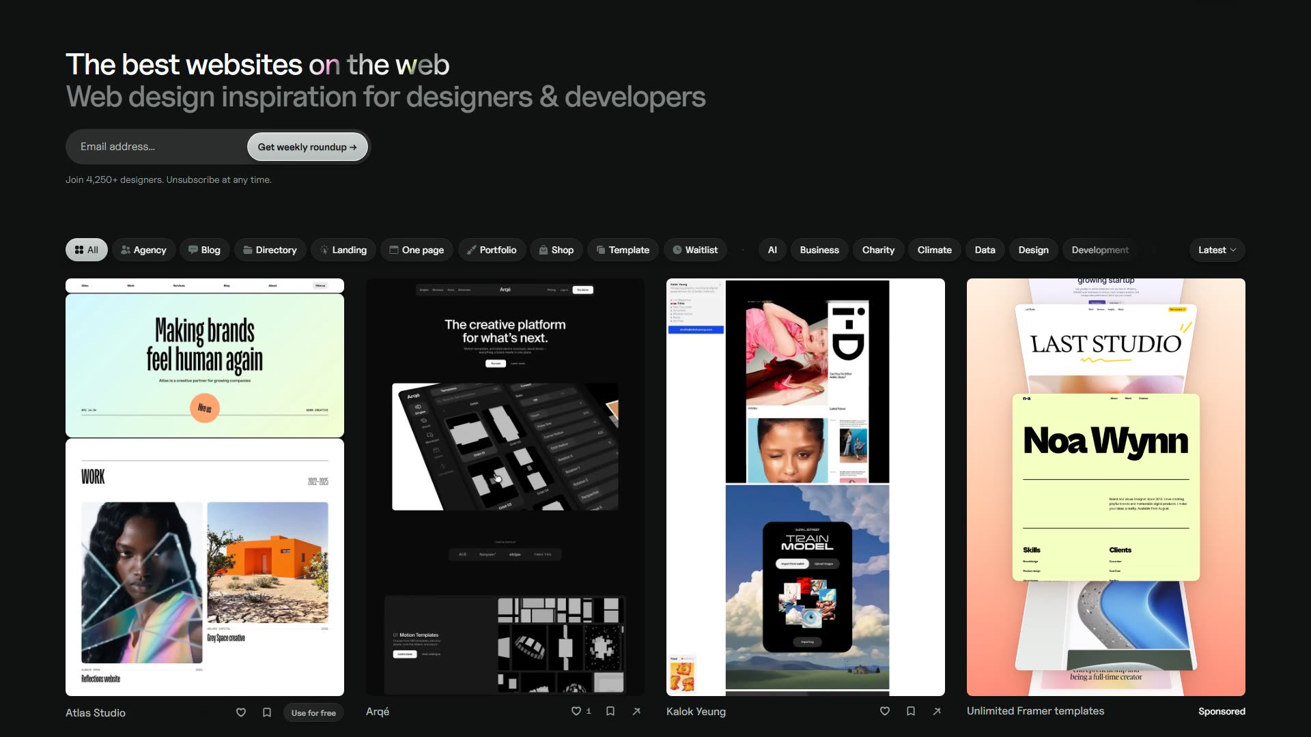
Task: Toggle the Portfolio category filter
Action: pyautogui.click(x=492, y=250)
